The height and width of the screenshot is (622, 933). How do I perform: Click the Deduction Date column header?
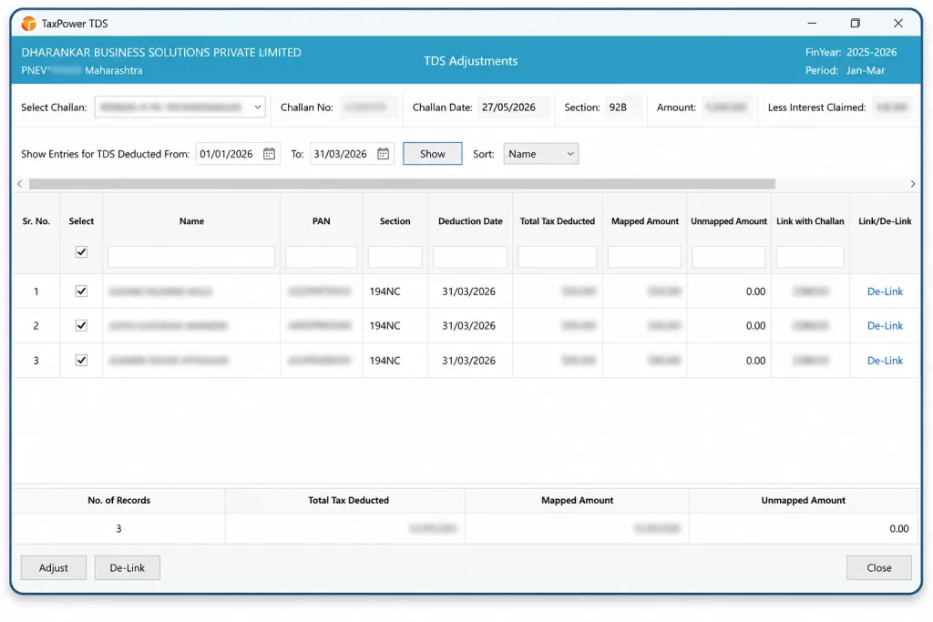(x=470, y=221)
